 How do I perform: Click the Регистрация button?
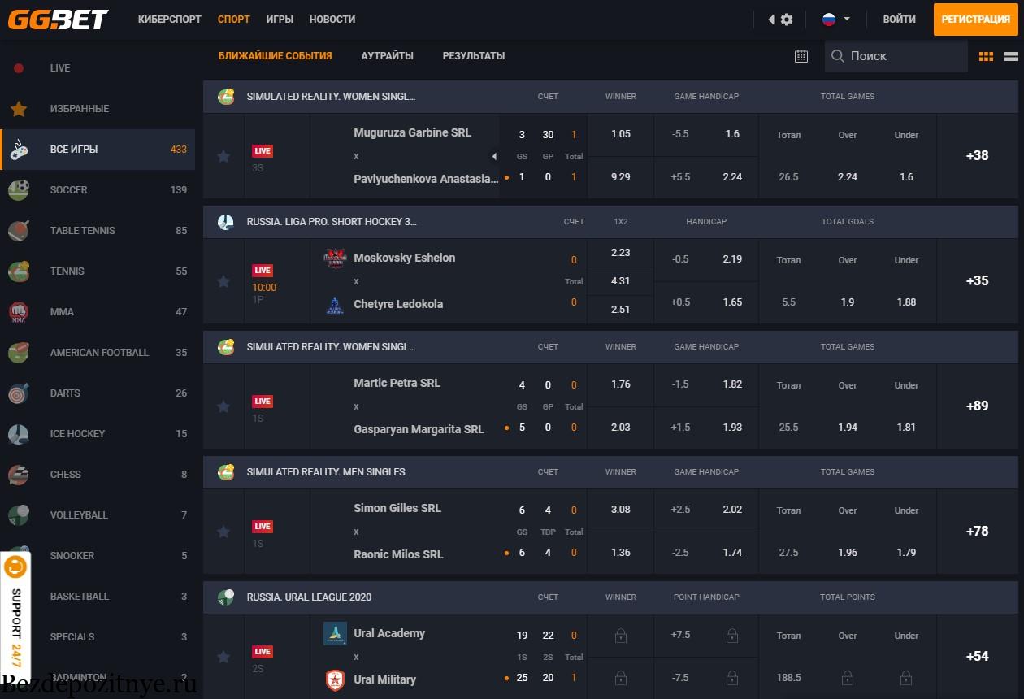[976, 20]
